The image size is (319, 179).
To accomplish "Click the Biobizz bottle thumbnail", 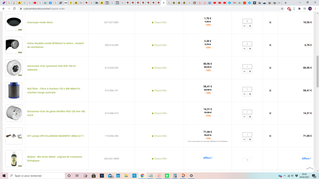I will [x=14, y=159].
